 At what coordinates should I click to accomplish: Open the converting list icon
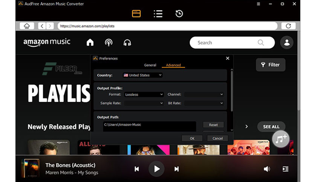[x=158, y=14]
